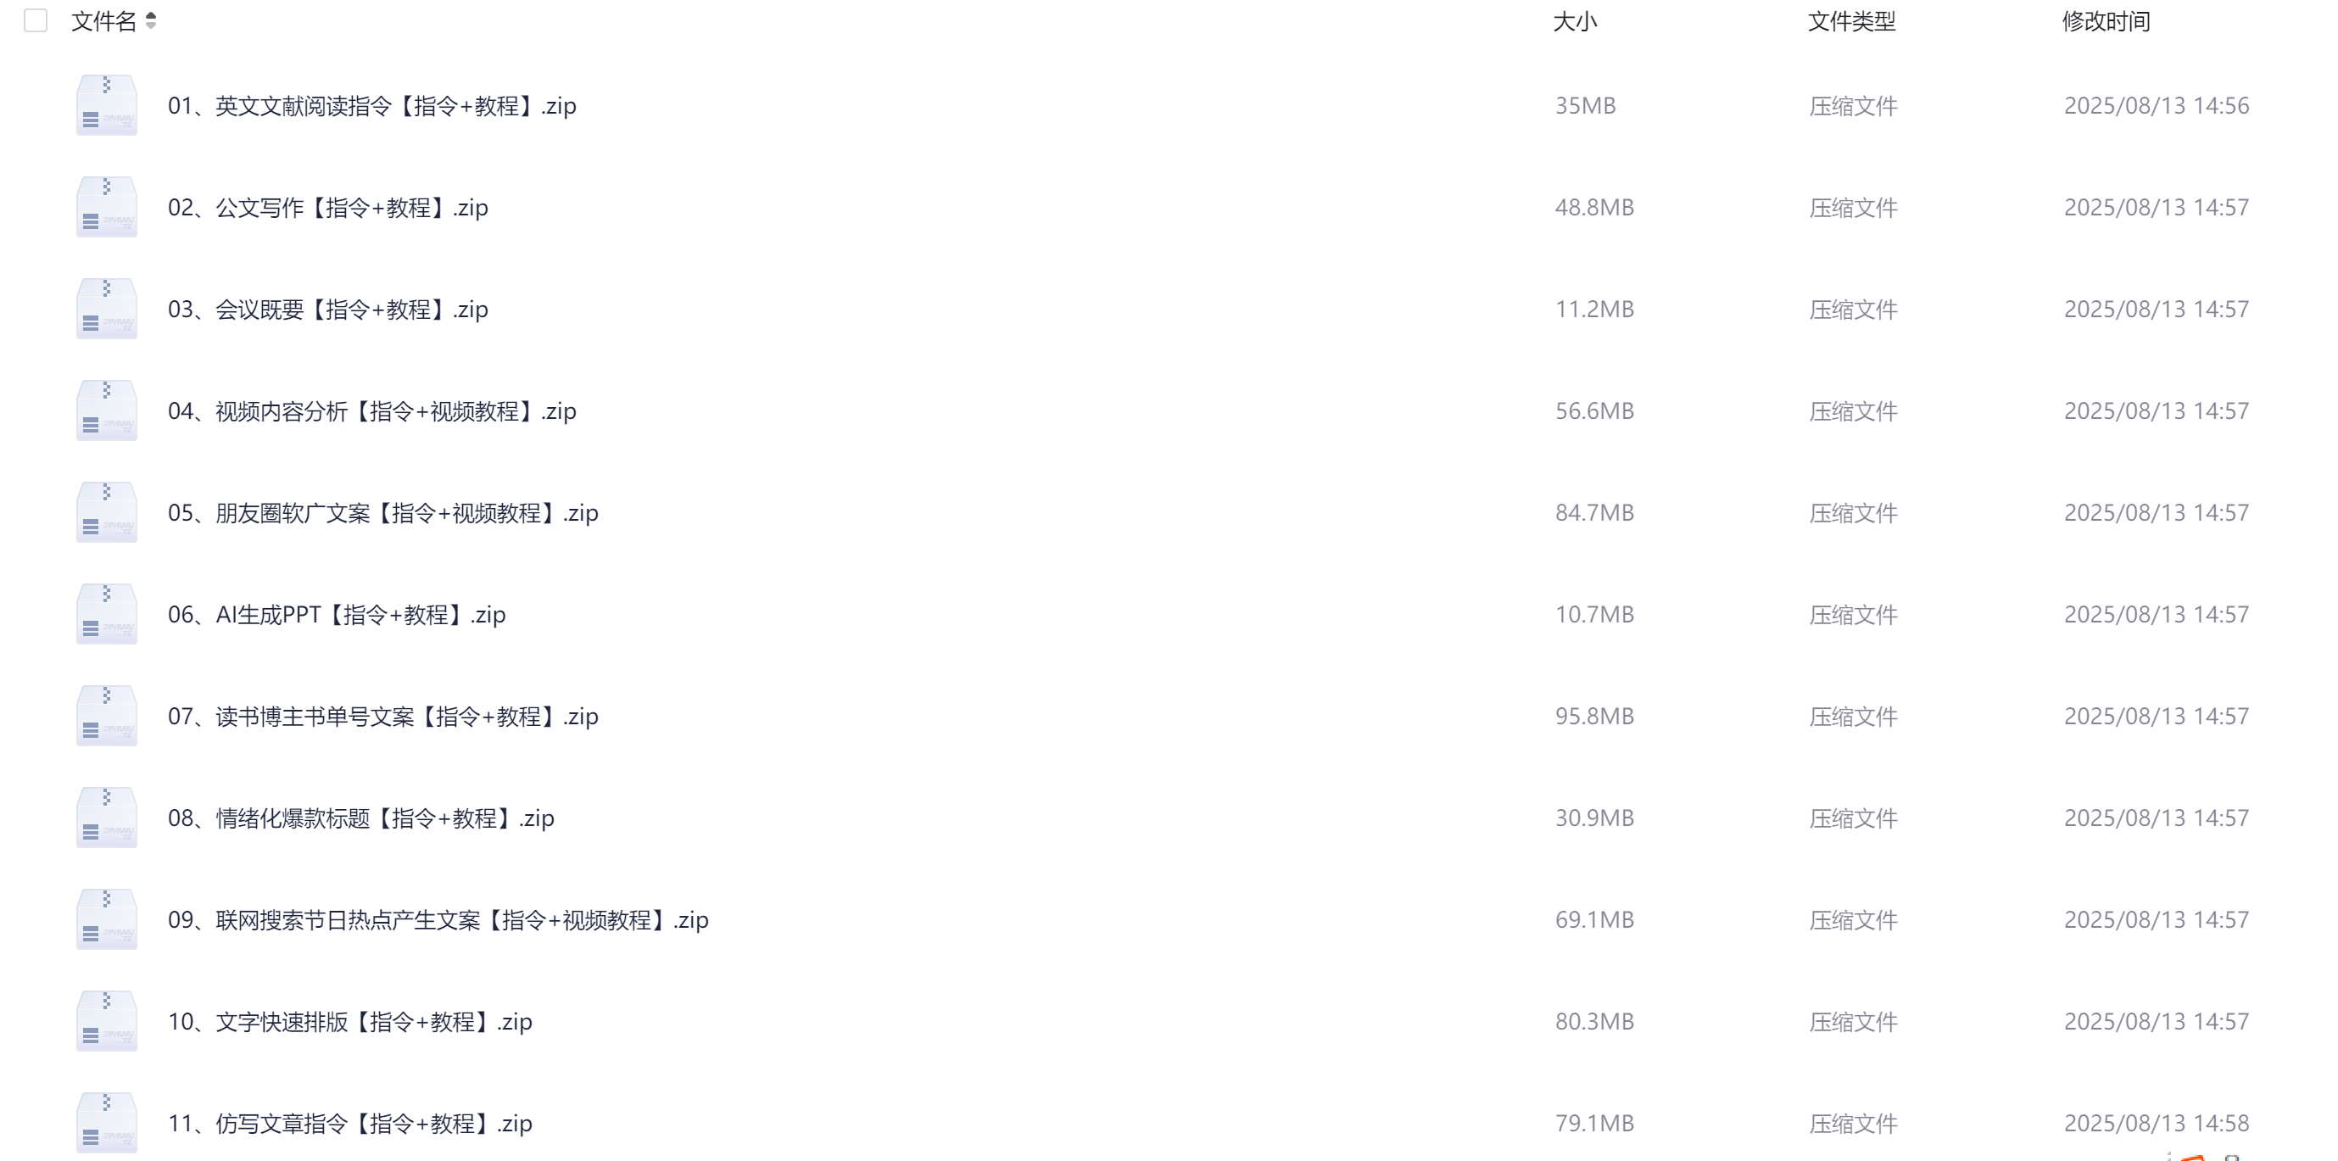This screenshot has width=2338, height=1161.
Task: Sort files by the 文件名 sort arrow
Action: tap(151, 21)
